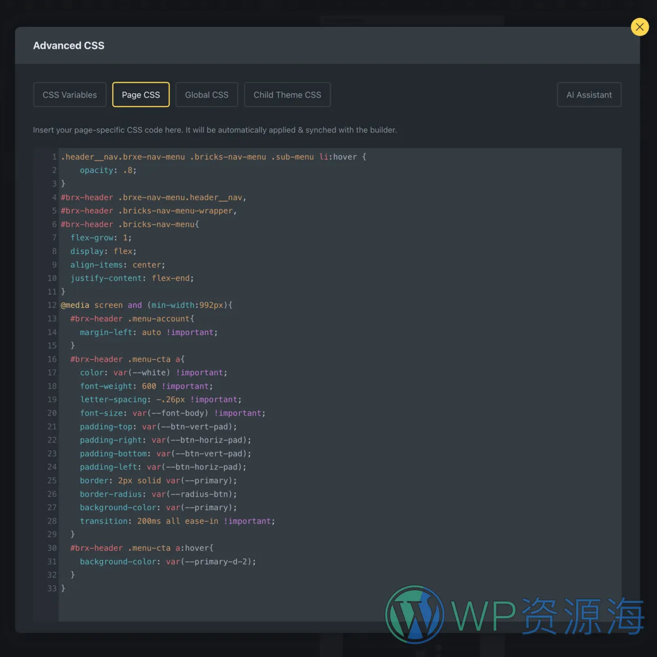Click 'font-size: var(--font-body)' line
The height and width of the screenshot is (657, 657).
(x=172, y=413)
